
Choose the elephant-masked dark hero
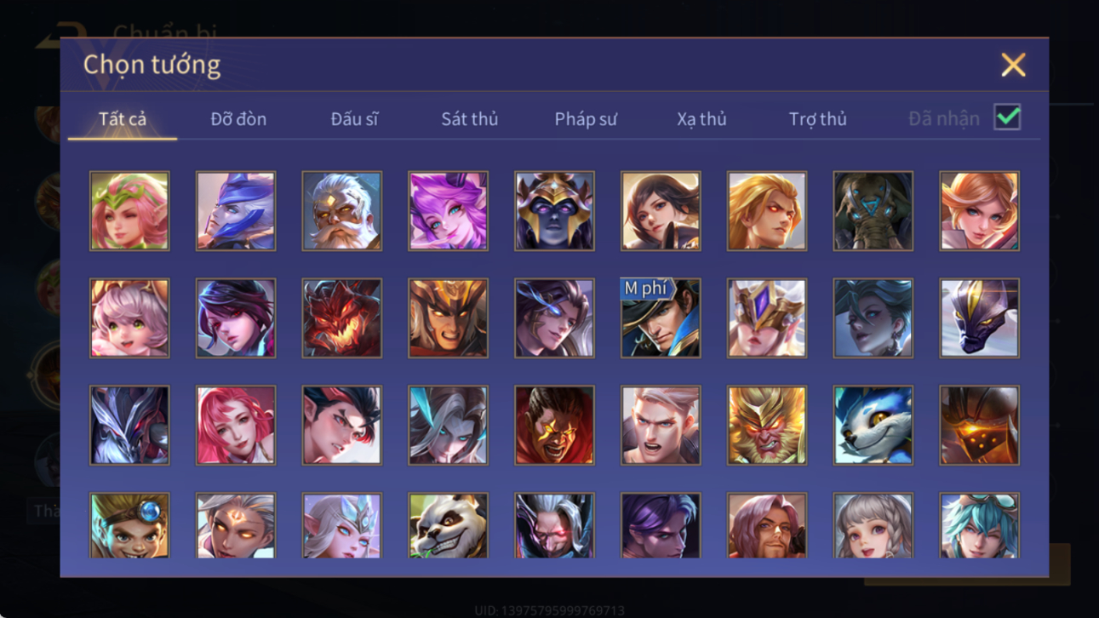click(873, 210)
